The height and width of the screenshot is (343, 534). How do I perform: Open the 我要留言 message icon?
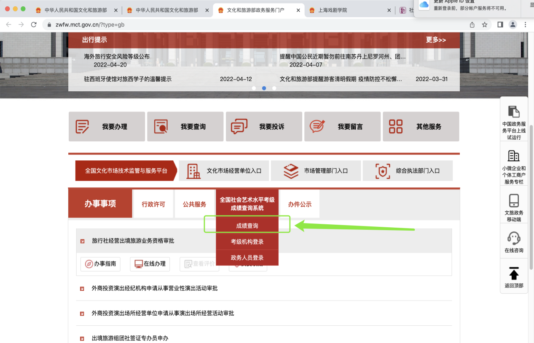tap(317, 127)
